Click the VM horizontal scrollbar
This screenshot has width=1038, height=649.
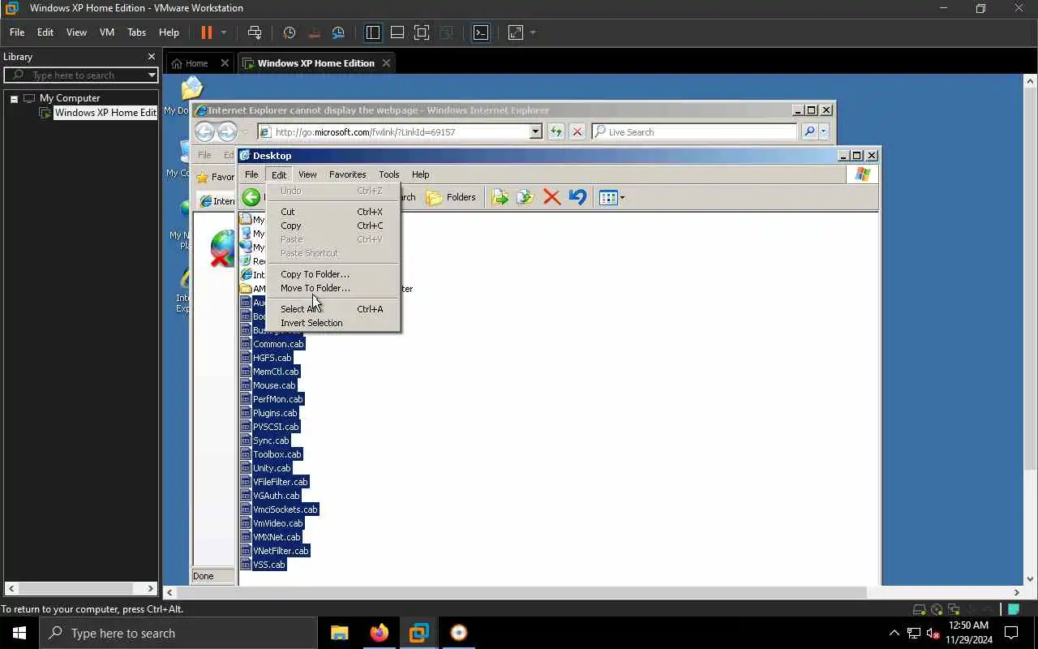pos(521,592)
